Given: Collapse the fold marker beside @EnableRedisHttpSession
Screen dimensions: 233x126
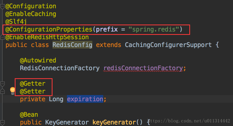Looking at the screenshot, I should (2, 37).
